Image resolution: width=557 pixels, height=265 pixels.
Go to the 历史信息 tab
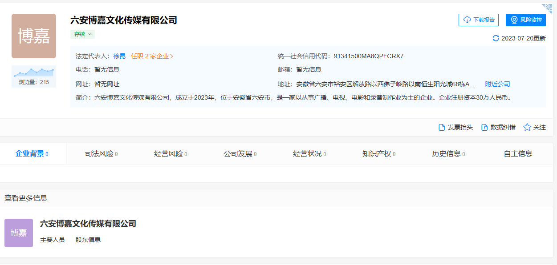448,154
